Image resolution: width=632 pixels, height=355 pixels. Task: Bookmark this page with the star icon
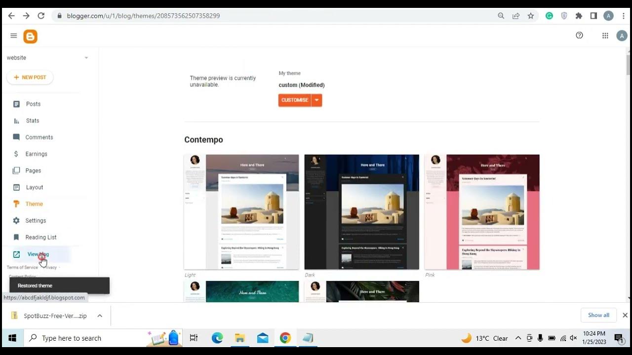pos(531,16)
